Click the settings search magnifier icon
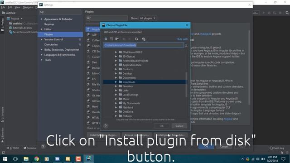The height and width of the screenshot is (163, 290). click(x=42, y=12)
